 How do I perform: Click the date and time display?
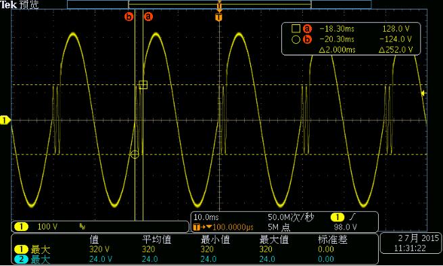point(411,243)
